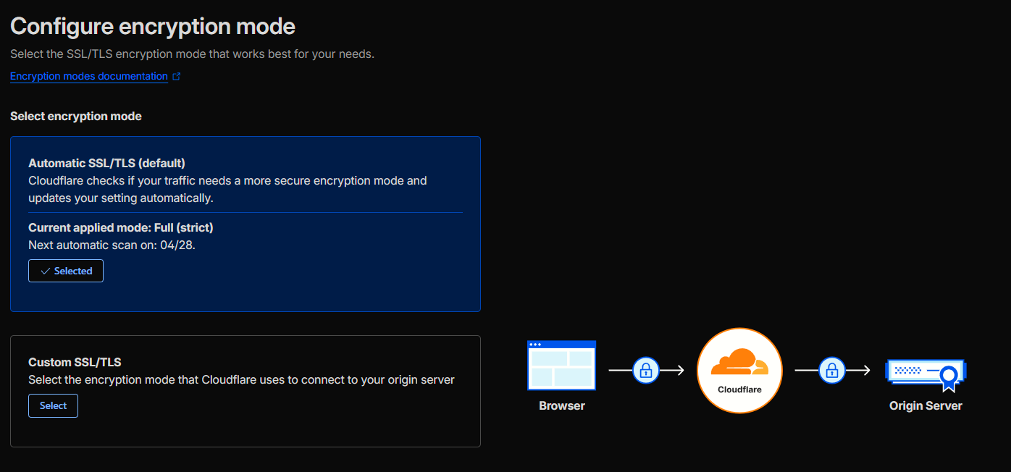Screen dimensions: 1011x472
Task: Open Encryption modes documentation link
Action: (x=89, y=76)
